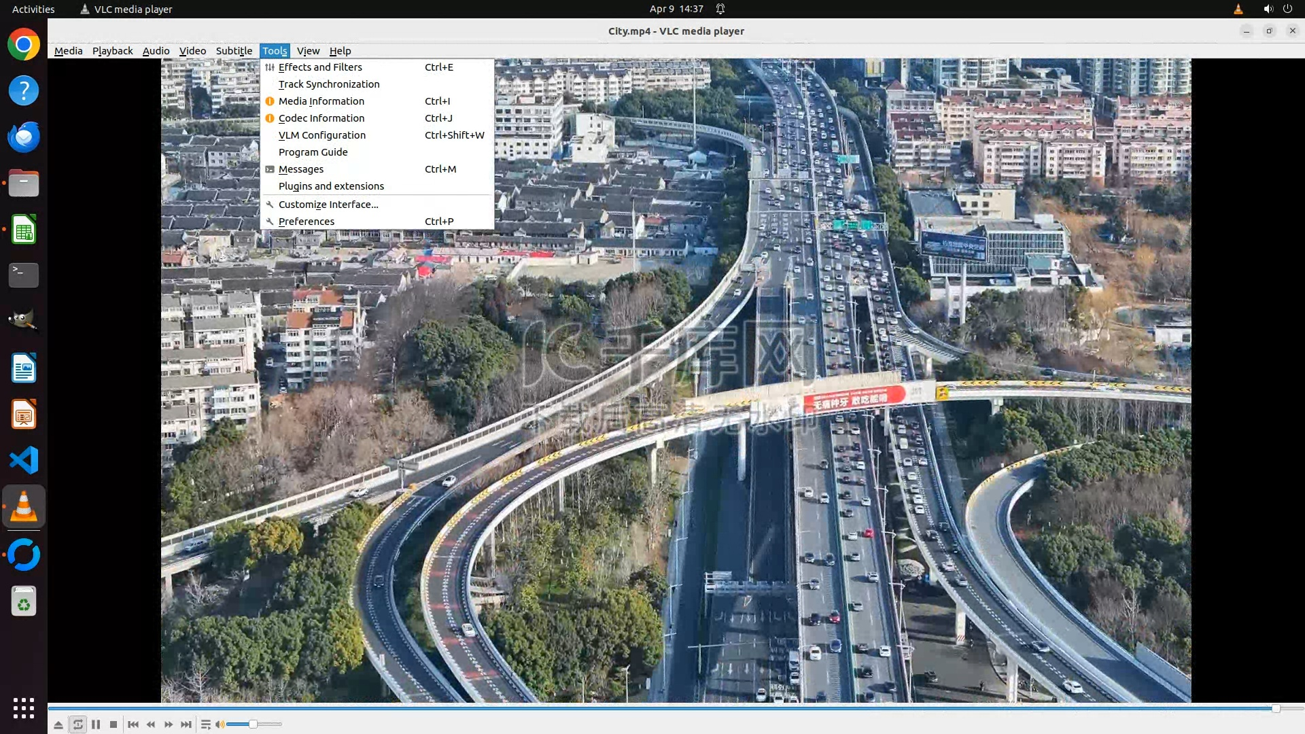Click the volume slider track

pyautogui.click(x=266, y=724)
